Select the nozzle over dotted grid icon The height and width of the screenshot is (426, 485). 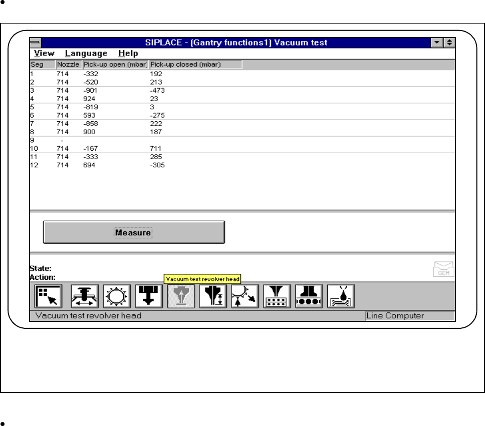coord(277,296)
